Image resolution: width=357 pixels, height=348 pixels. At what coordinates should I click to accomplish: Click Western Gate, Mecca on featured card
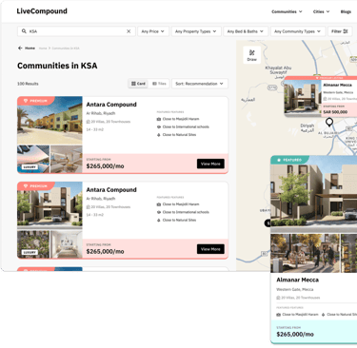pyautogui.click(x=295, y=289)
